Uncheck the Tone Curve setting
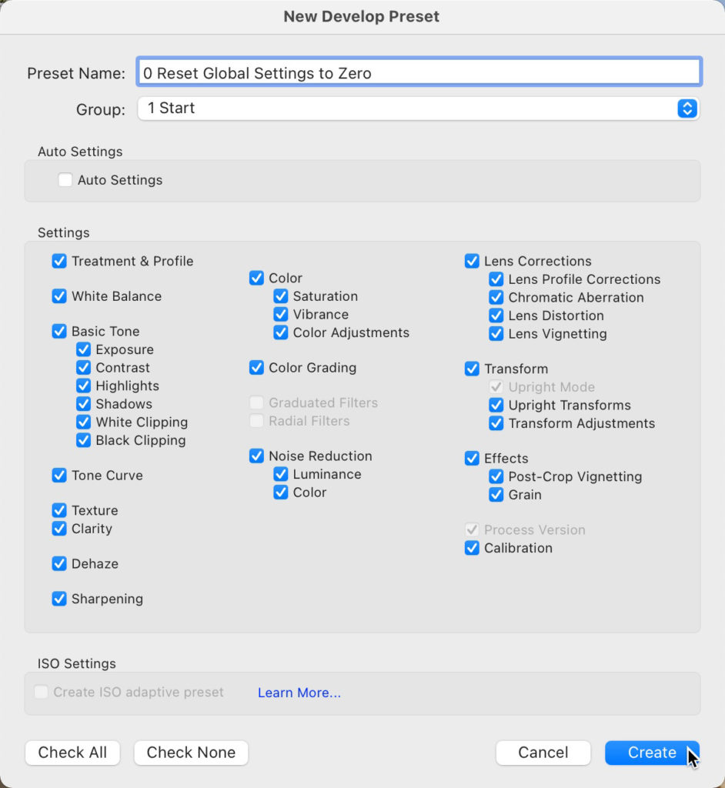The width and height of the screenshot is (725, 788). [59, 476]
